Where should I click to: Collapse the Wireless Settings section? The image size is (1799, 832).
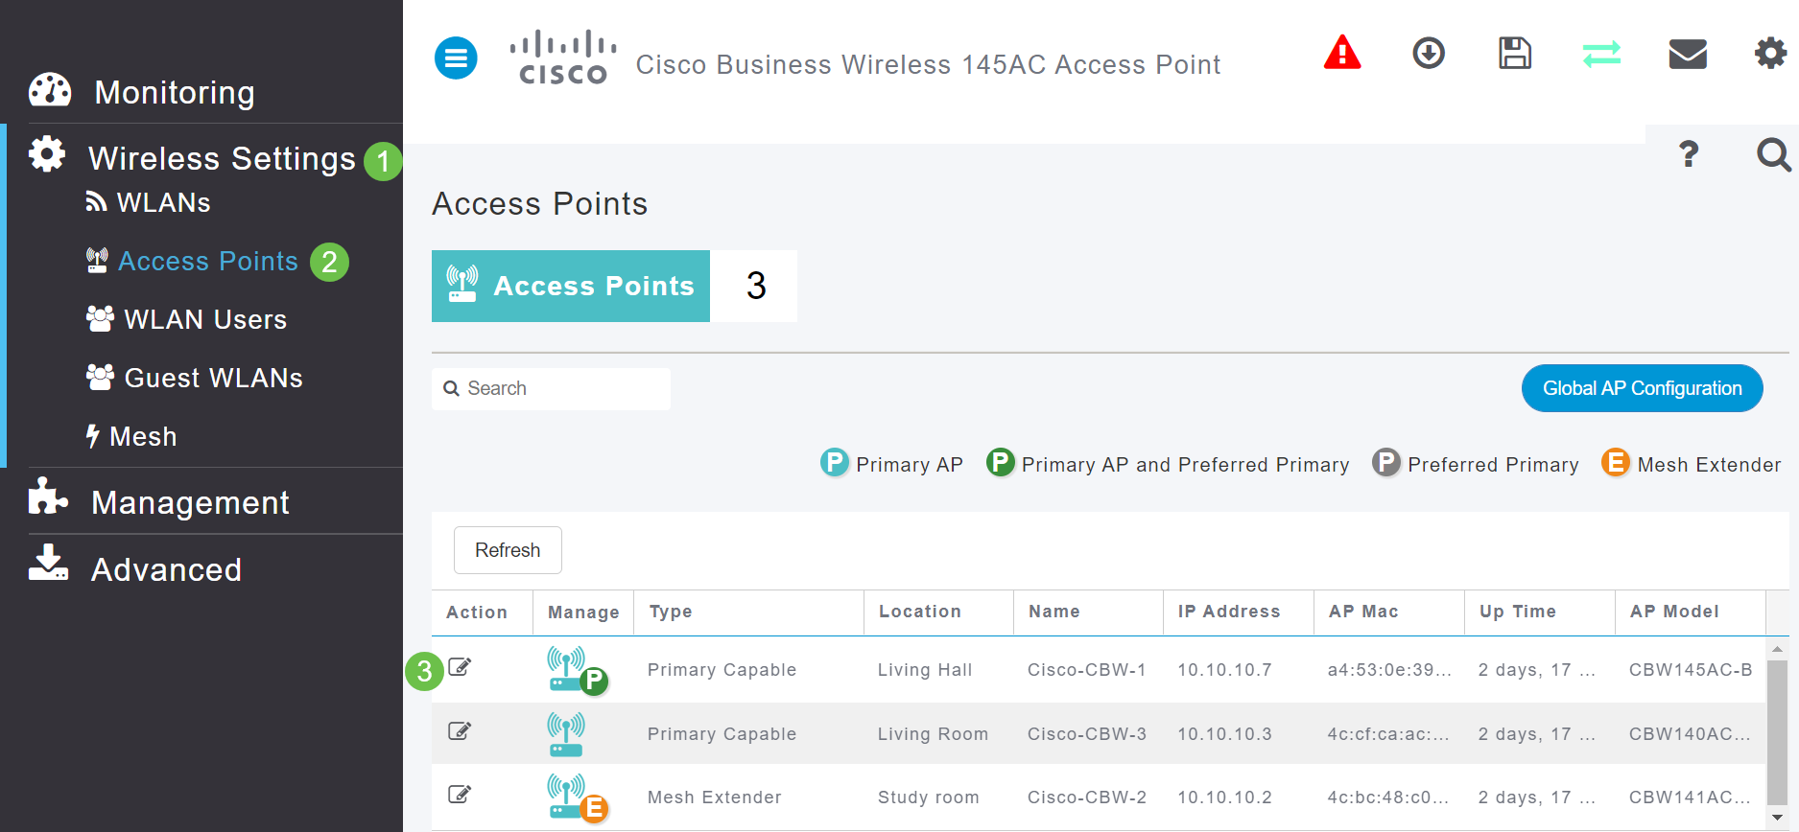point(220,158)
